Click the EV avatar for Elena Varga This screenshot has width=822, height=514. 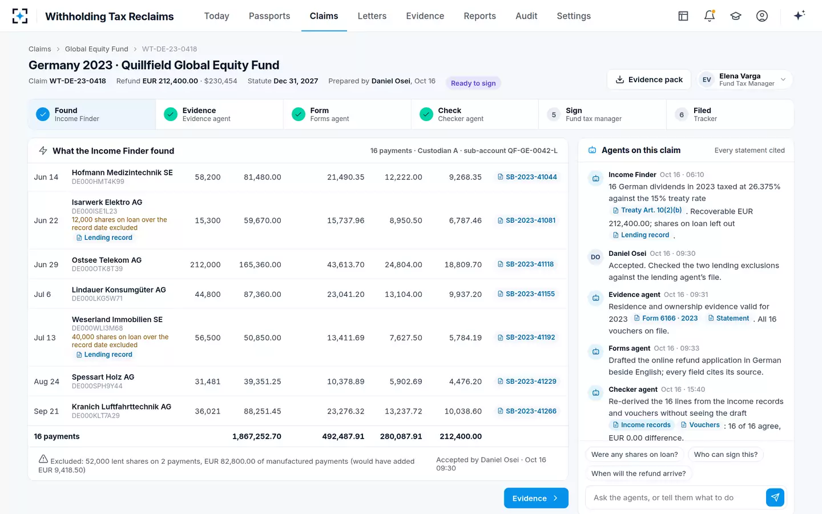click(707, 80)
